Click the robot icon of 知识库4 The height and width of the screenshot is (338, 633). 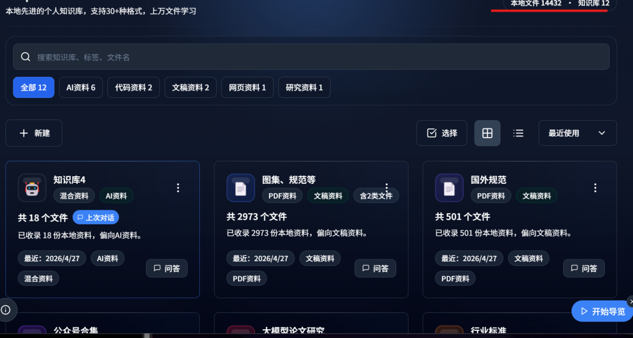click(32, 187)
